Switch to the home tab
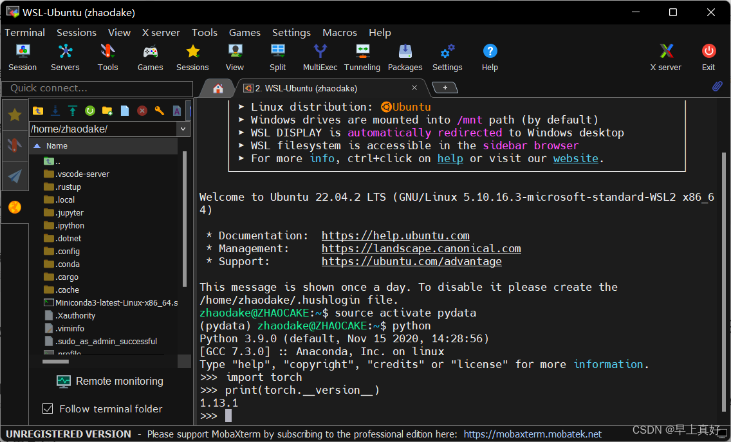 (217, 89)
